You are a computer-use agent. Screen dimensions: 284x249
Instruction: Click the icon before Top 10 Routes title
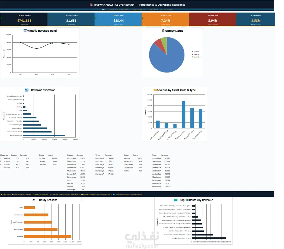[176, 200]
